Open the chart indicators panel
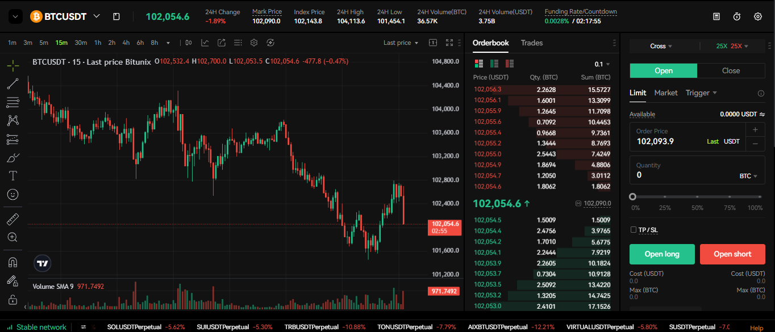This screenshot has width=775, height=332. coord(205,42)
